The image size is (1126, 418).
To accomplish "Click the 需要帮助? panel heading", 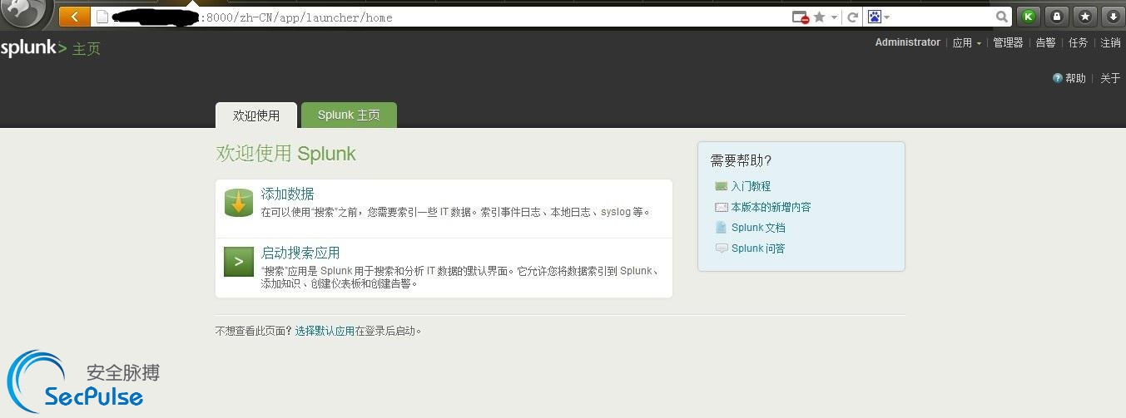I will click(741, 160).
